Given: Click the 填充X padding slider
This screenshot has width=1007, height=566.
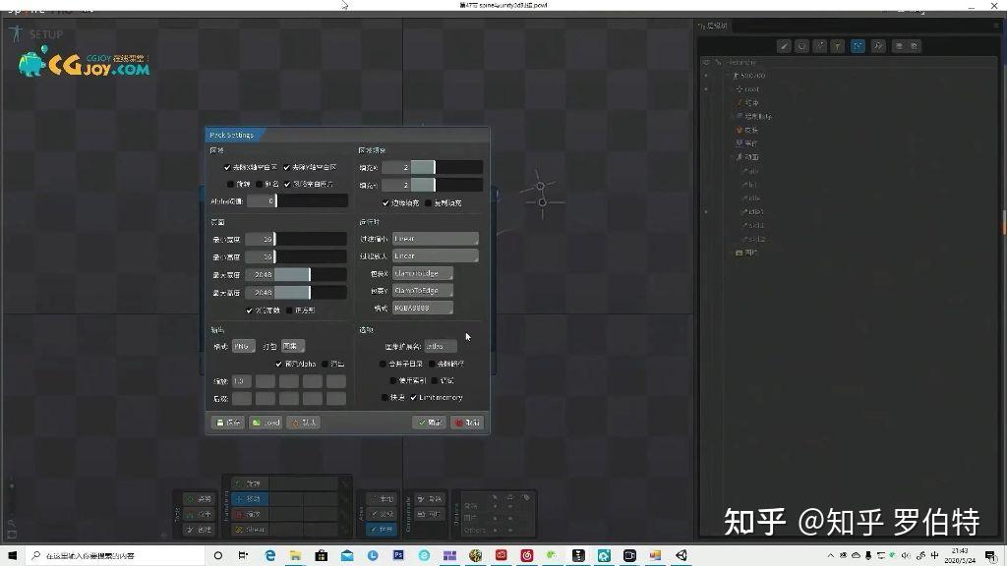Looking at the screenshot, I should [435, 166].
